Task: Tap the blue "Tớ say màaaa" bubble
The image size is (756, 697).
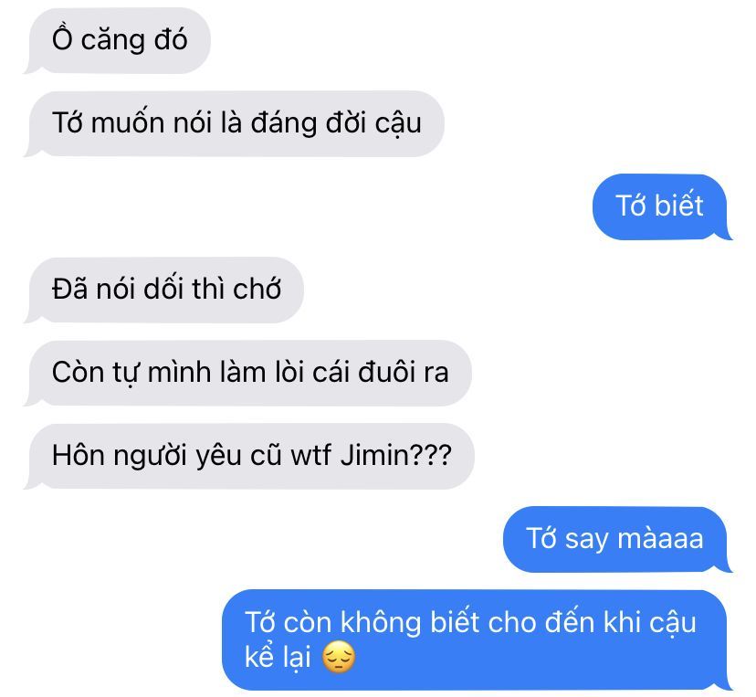Action: (617, 539)
